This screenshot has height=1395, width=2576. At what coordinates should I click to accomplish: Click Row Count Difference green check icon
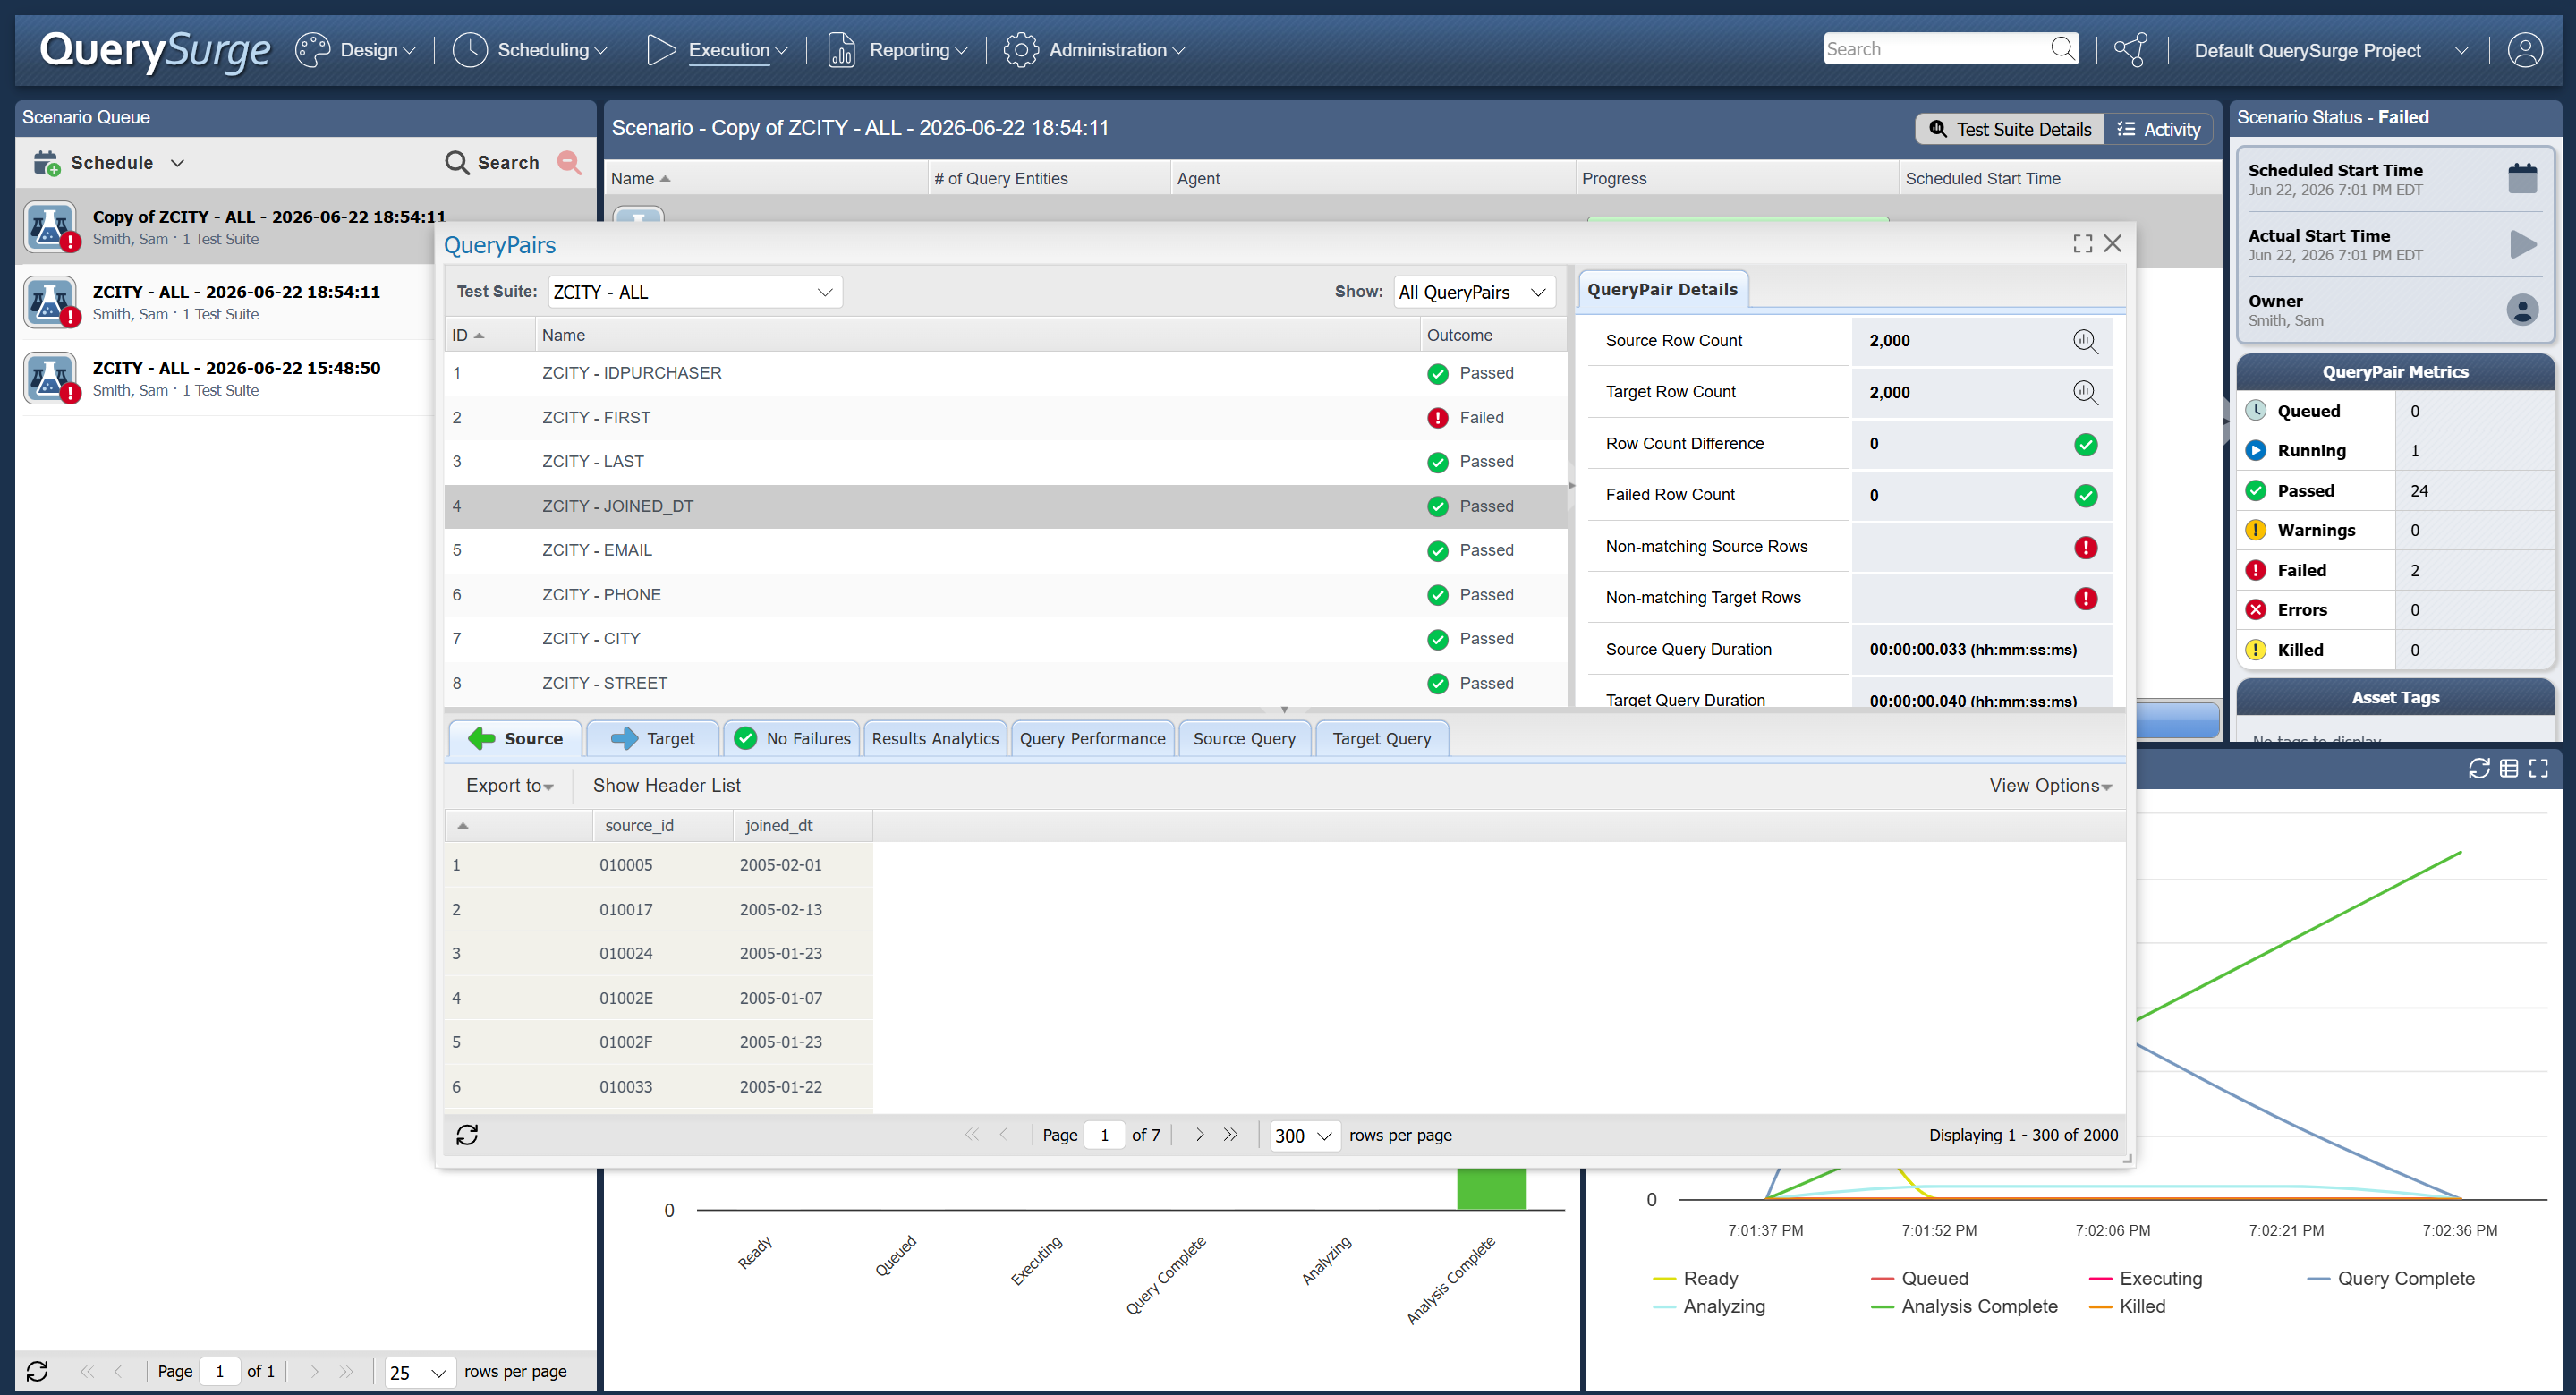(x=2085, y=444)
